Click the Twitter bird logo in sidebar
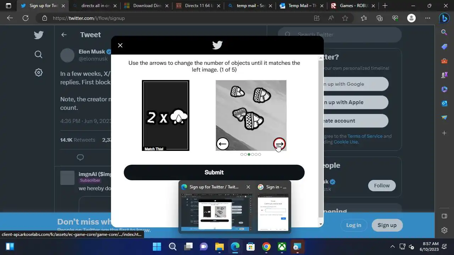The width and height of the screenshot is (454, 255). point(39,35)
